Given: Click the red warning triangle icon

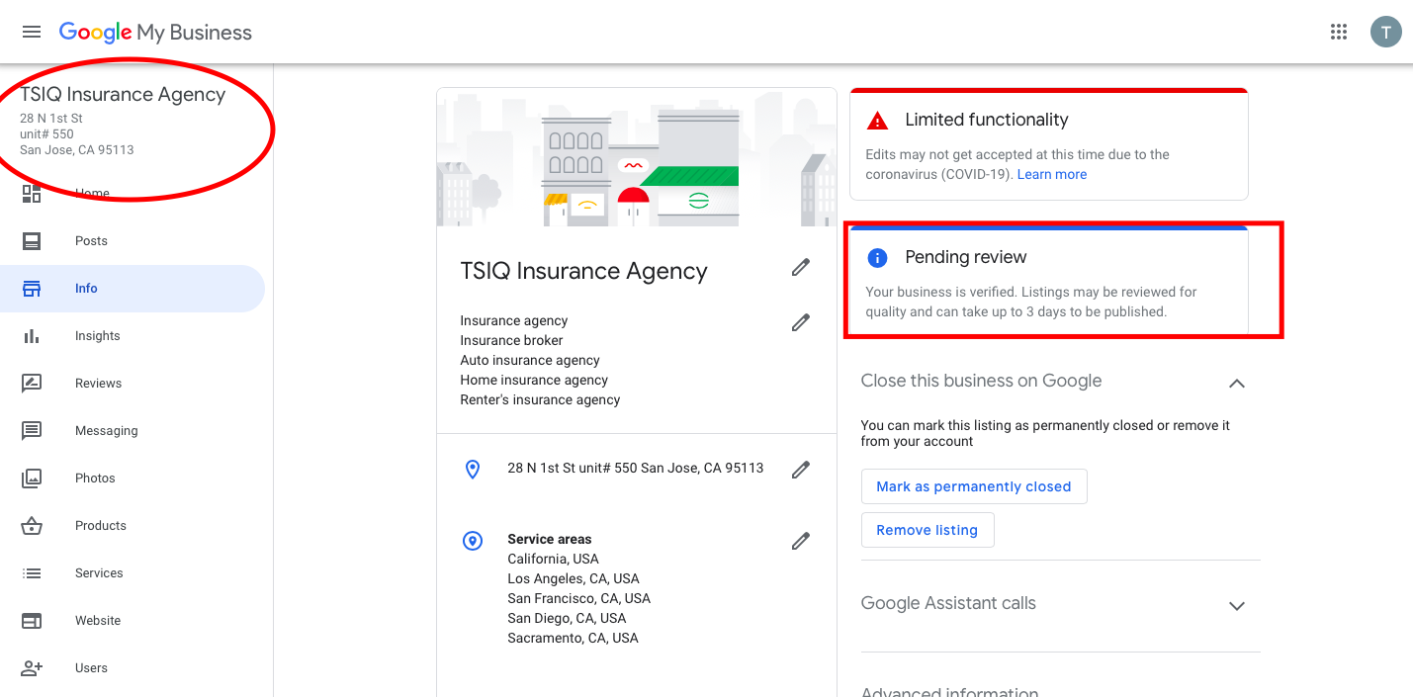Looking at the screenshot, I should click(x=877, y=121).
